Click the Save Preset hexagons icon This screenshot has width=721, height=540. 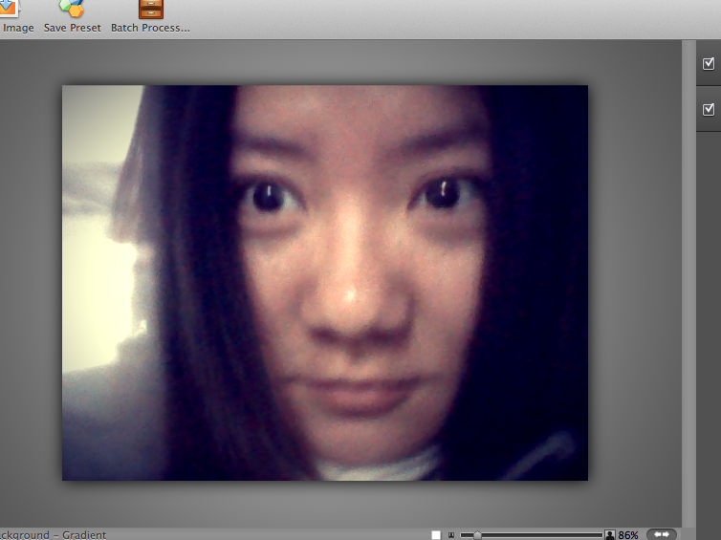(71, 10)
